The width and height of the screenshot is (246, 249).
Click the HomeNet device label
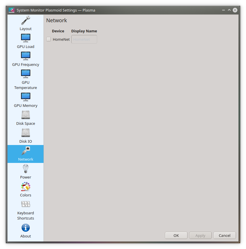pyautogui.click(x=61, y=39)
